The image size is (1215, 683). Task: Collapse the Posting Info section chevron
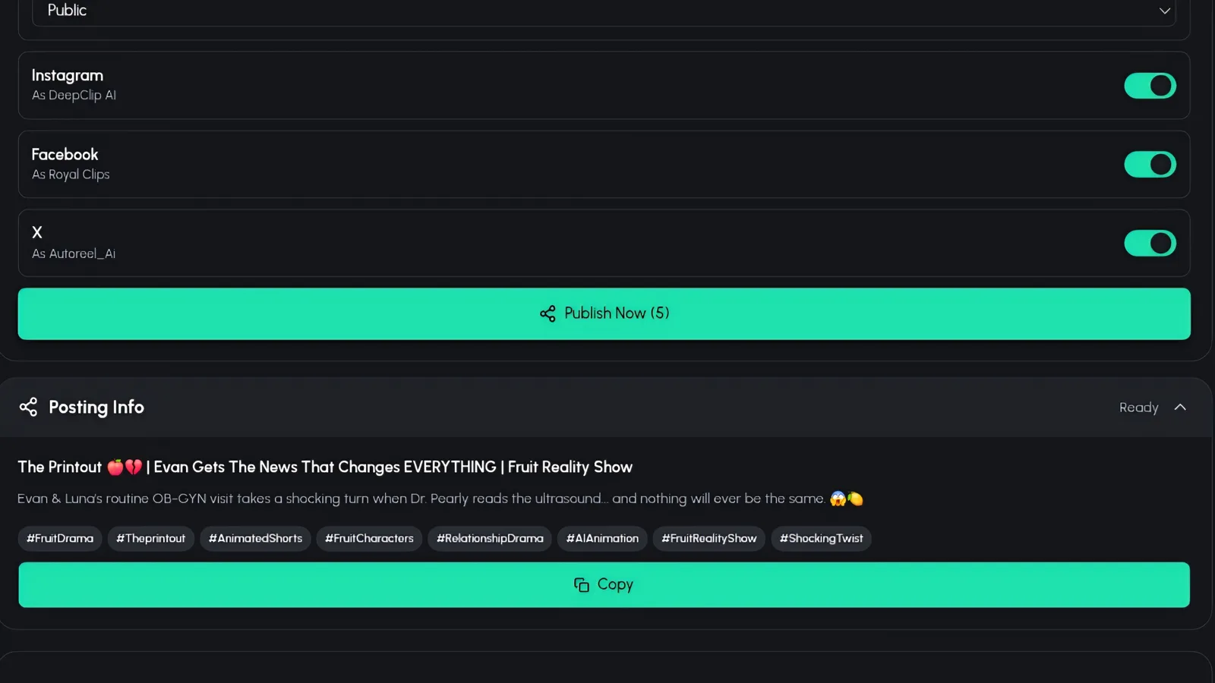1180,408
